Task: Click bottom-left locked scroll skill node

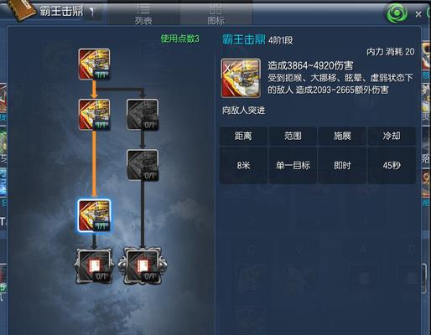Action: click(x=94, y=266)
